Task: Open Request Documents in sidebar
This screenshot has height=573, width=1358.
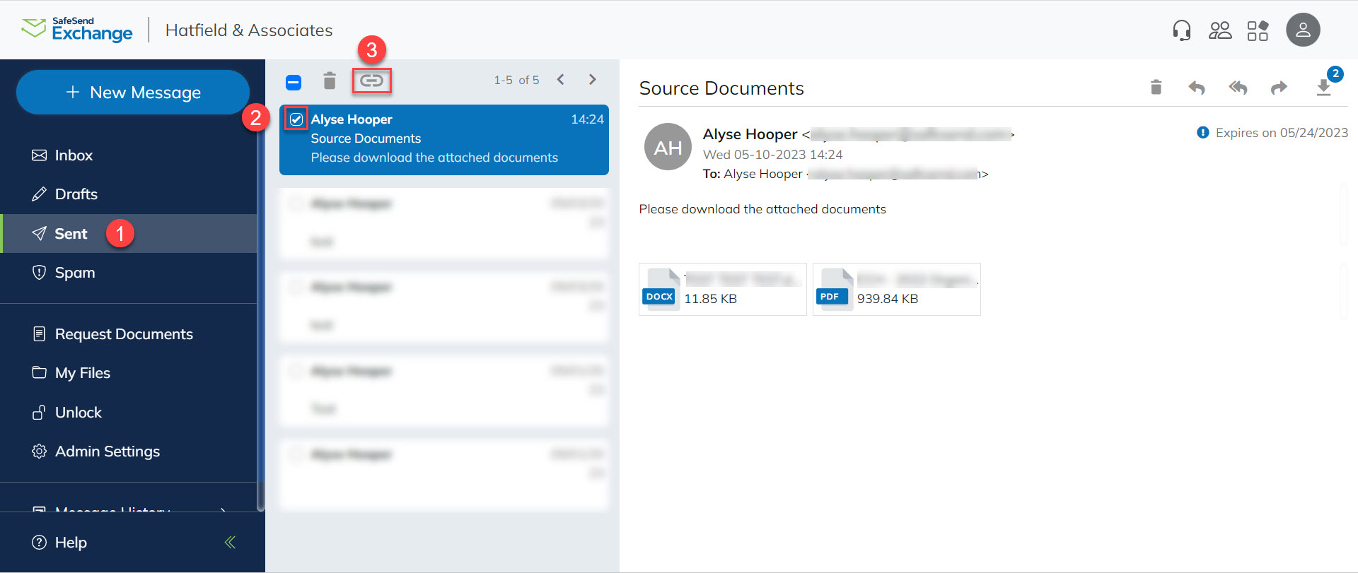Action: coord(124,334)
